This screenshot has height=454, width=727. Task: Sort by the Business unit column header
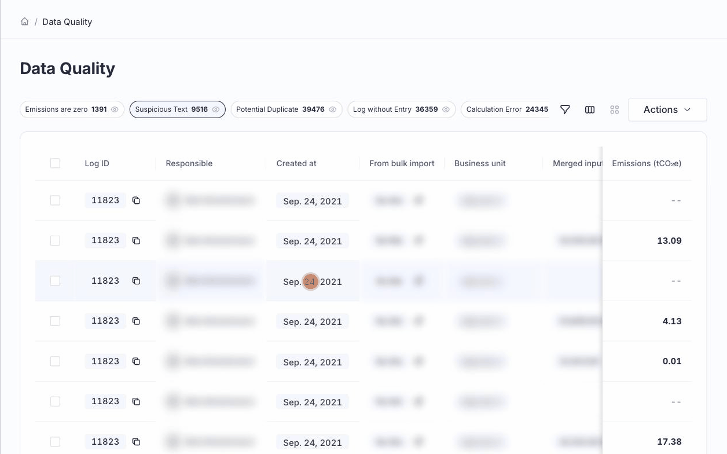(x=480, y=163)
